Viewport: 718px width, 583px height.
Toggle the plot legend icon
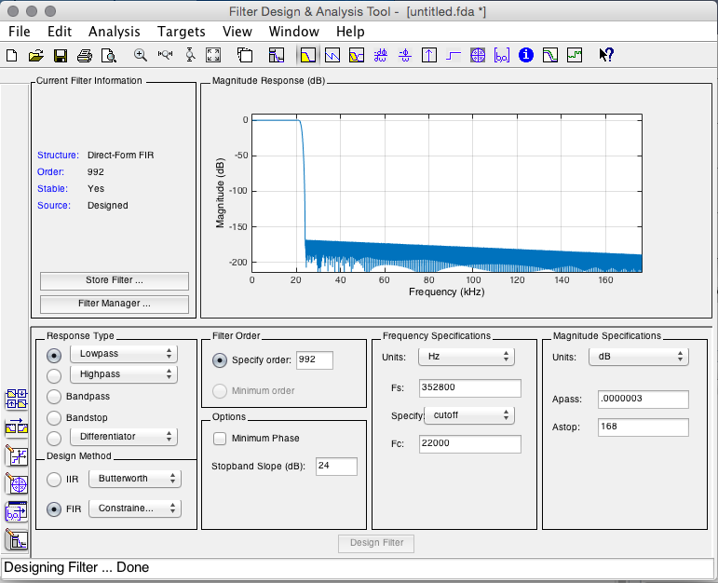tap(245, 56)
